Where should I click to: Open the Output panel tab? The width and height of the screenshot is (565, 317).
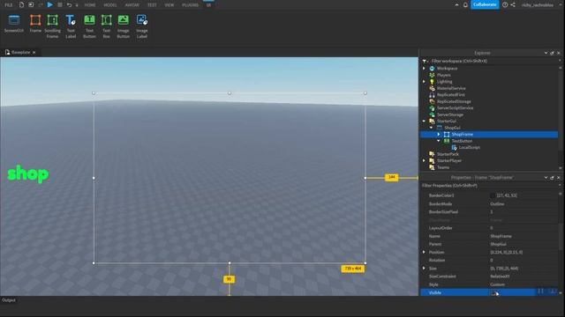point(9,300)
